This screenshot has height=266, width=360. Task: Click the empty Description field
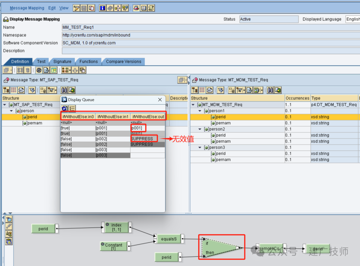pyautogui.click(x=211, y=51)
